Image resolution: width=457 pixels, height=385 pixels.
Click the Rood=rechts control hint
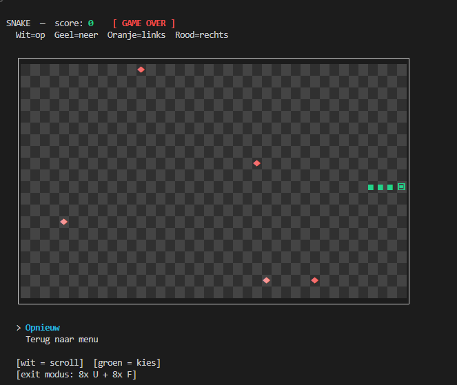tap(202, 35)
